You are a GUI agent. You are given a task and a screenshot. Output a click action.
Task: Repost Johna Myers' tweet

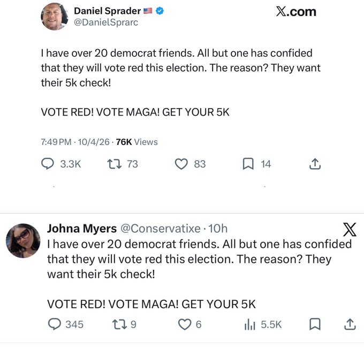pos(119,324)
